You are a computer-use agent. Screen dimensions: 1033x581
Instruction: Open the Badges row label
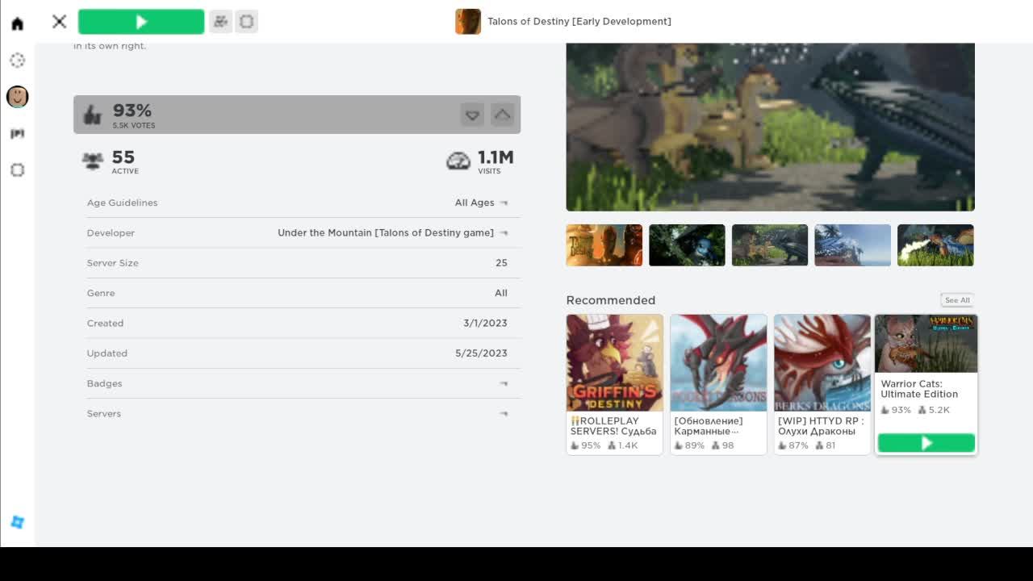[x=105, y=383]
